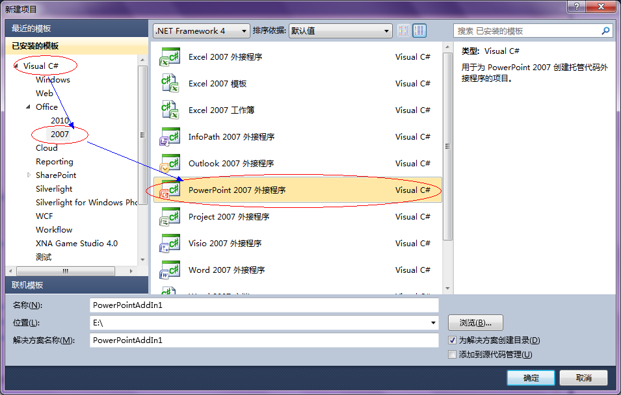Select the Outlook 2007 外接程序 icon
This screenshot has height=395, width=621.
tap(170, 164)
